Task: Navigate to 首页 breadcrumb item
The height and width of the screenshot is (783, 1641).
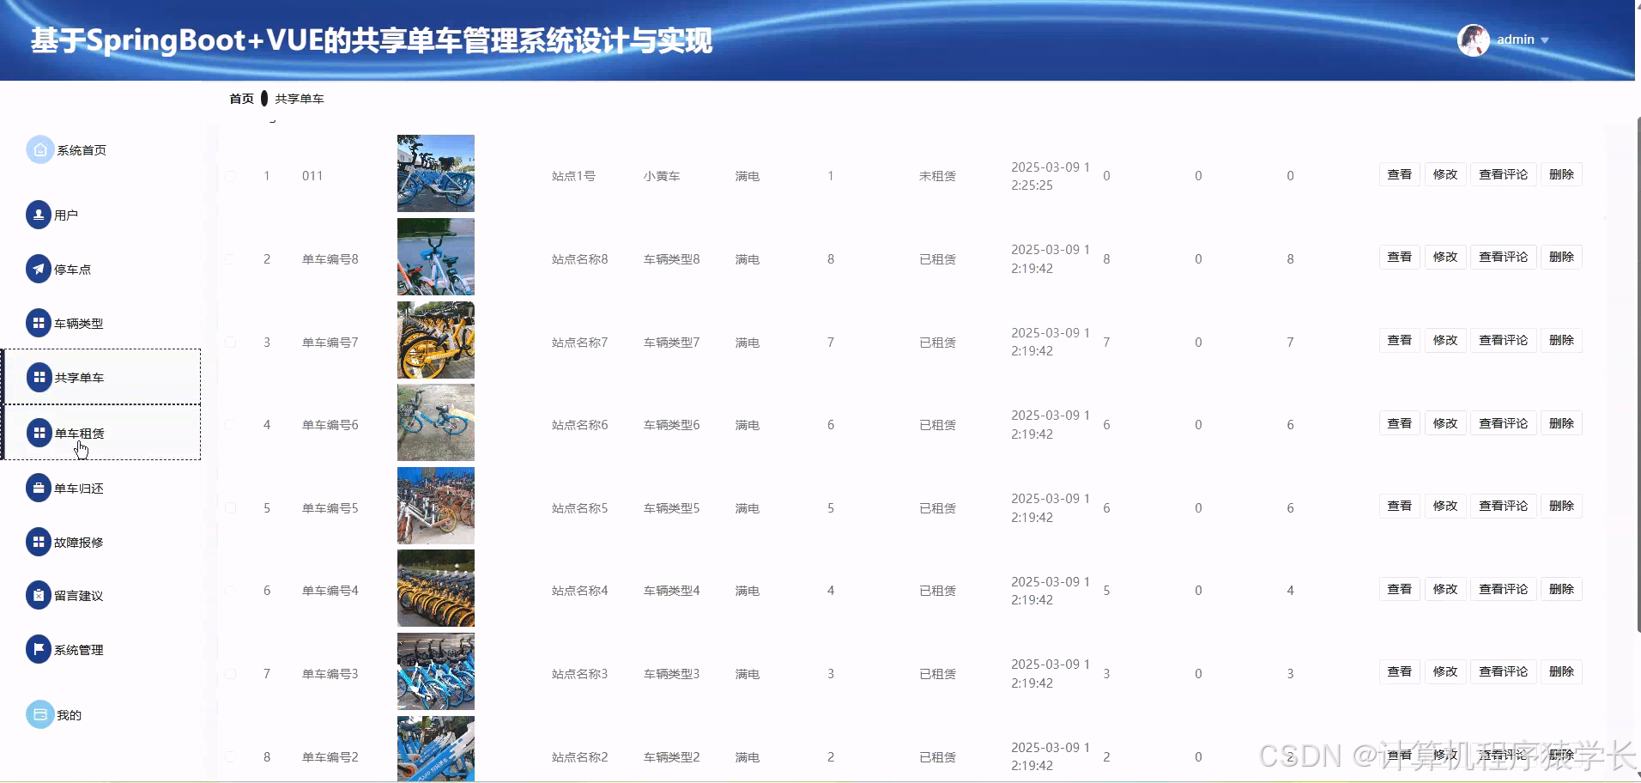Action: (x=240, y=98)
